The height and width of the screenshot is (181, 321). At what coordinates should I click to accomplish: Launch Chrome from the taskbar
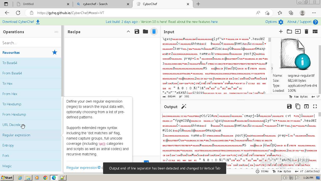[45, 178]
